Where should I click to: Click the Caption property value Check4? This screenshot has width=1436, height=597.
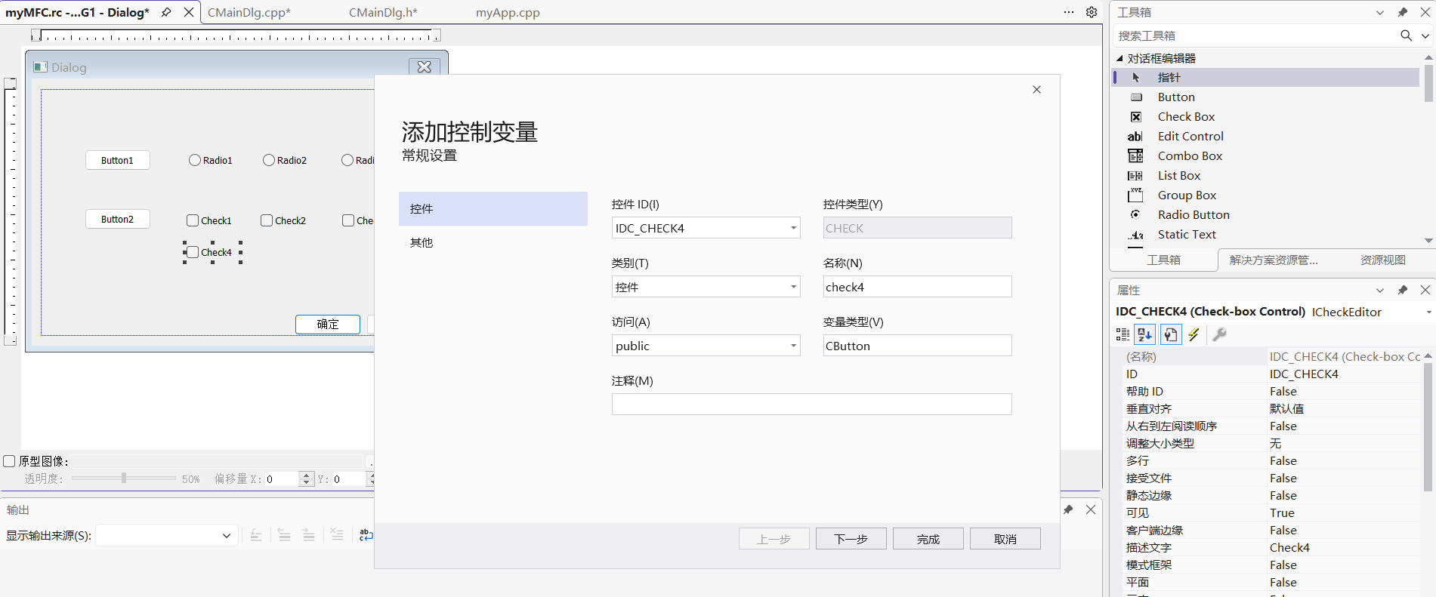pos(1342,548)
